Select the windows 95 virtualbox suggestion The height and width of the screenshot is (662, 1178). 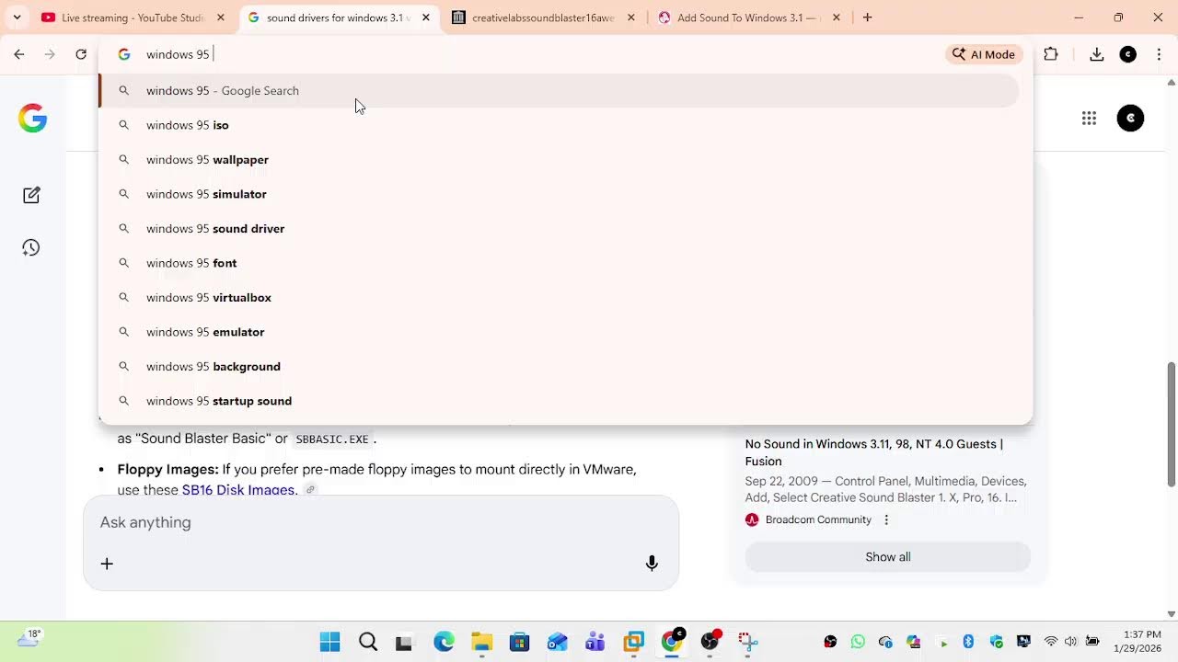pos(559,298)
